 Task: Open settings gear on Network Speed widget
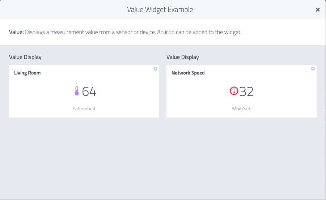coord(313,69)
